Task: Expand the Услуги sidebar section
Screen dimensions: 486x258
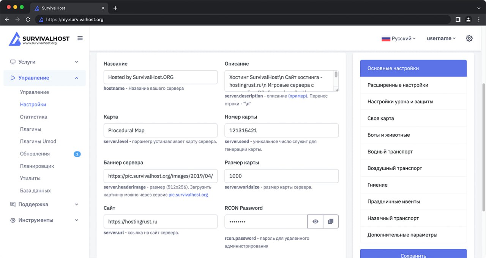Action: (44, 62)
